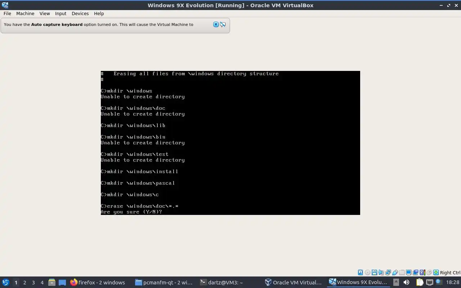The height and width of the screenshot is (288, 461).
Task: Click the show desktop icon in taskbar
Action: pos(62,282)
